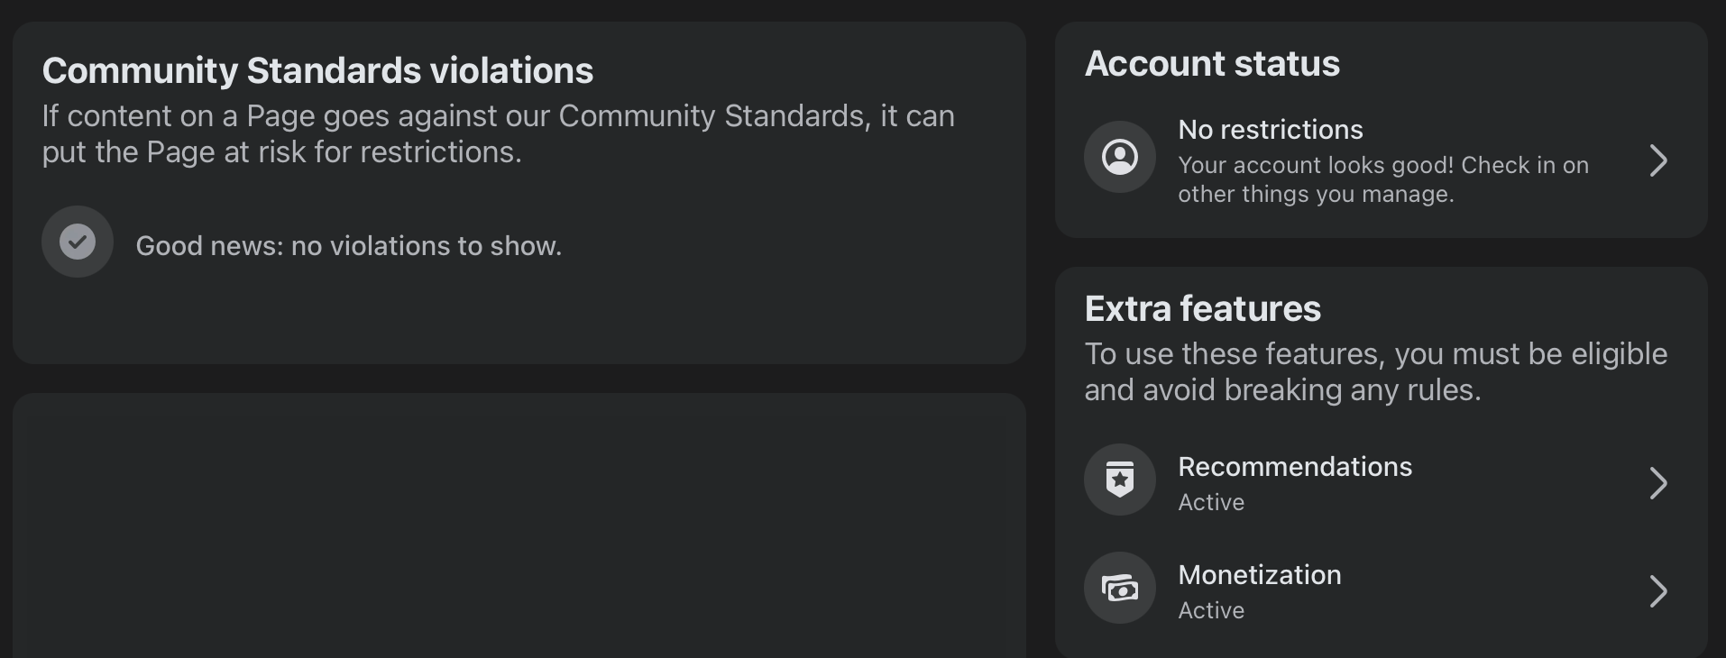The width and height of the screenshot is (1726, 658).
Task: Click the checkmark icon beside no violations
Action: tap(78, 242)
